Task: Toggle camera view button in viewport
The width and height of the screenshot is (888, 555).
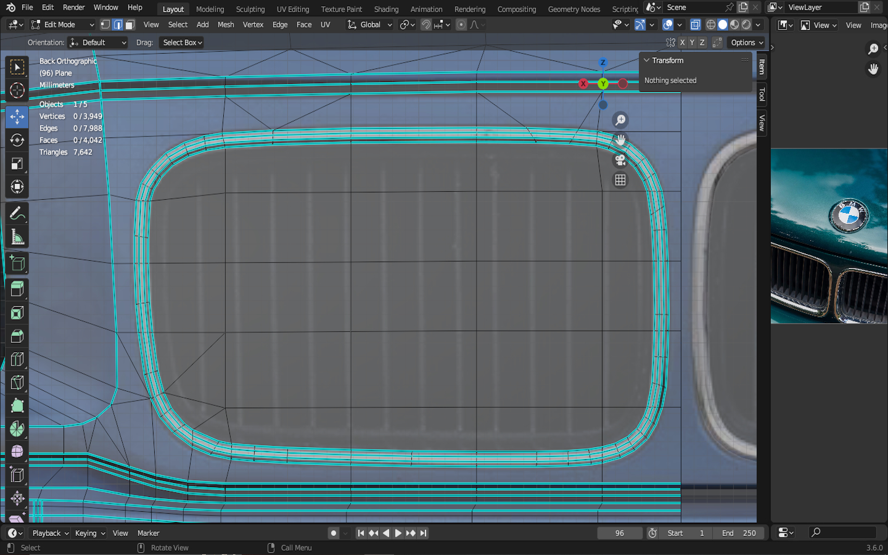Action: point(620,160)
